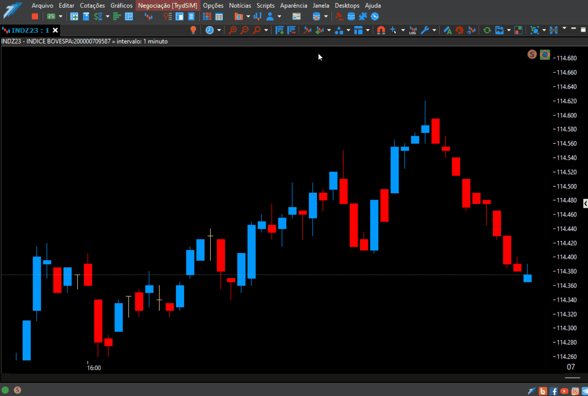The image size is (588, 396).
Task: Open the Arquivo menu
Action: click(x=43, y=5)
